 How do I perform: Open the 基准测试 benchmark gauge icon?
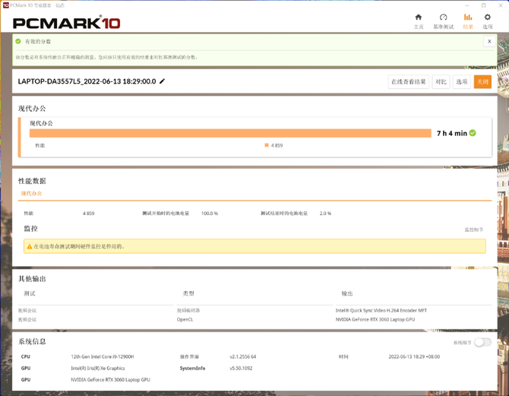[x=443, y=17]
